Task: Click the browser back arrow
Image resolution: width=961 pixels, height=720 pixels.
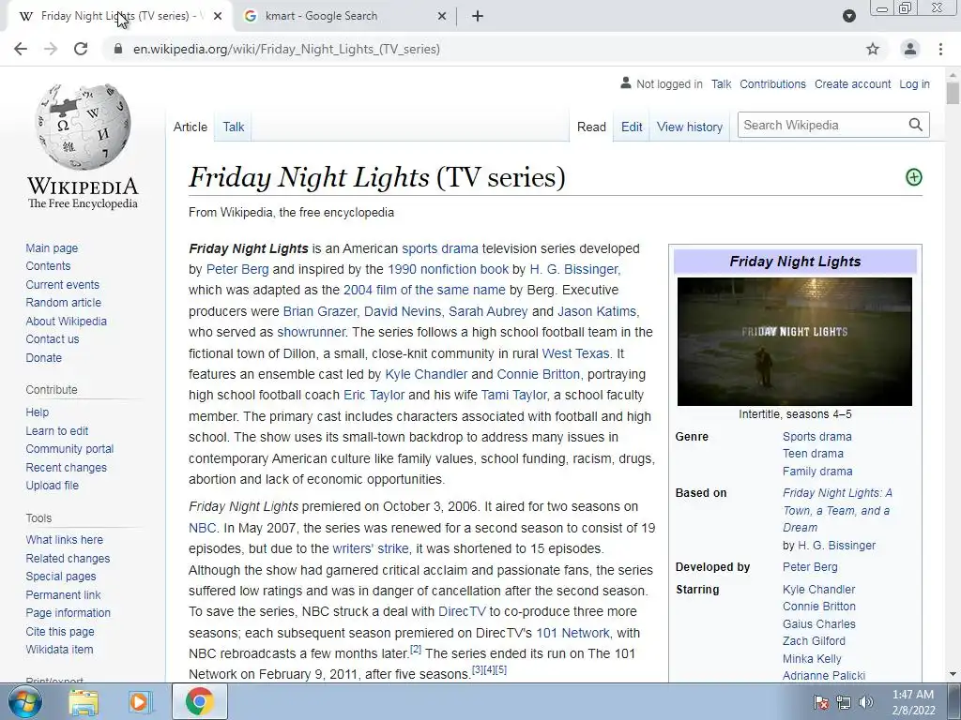Action: click(21, 49)
